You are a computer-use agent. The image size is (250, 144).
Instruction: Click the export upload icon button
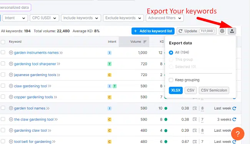click(232, 31)
